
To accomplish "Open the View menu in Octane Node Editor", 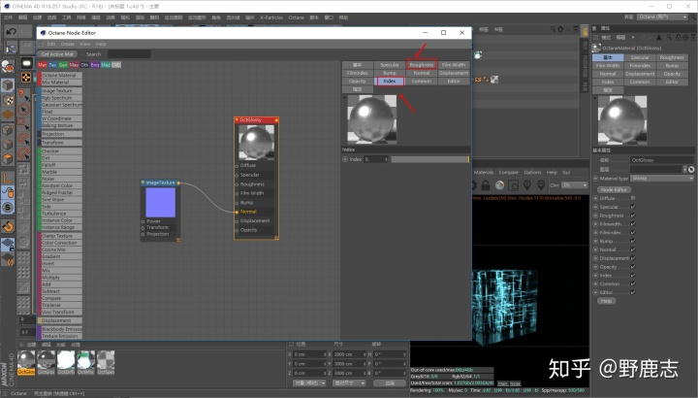I will tap(85, 44).
